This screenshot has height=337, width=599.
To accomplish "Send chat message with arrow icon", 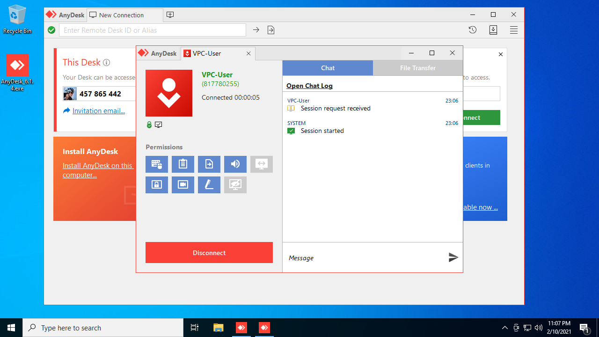I will coord(453,257).
